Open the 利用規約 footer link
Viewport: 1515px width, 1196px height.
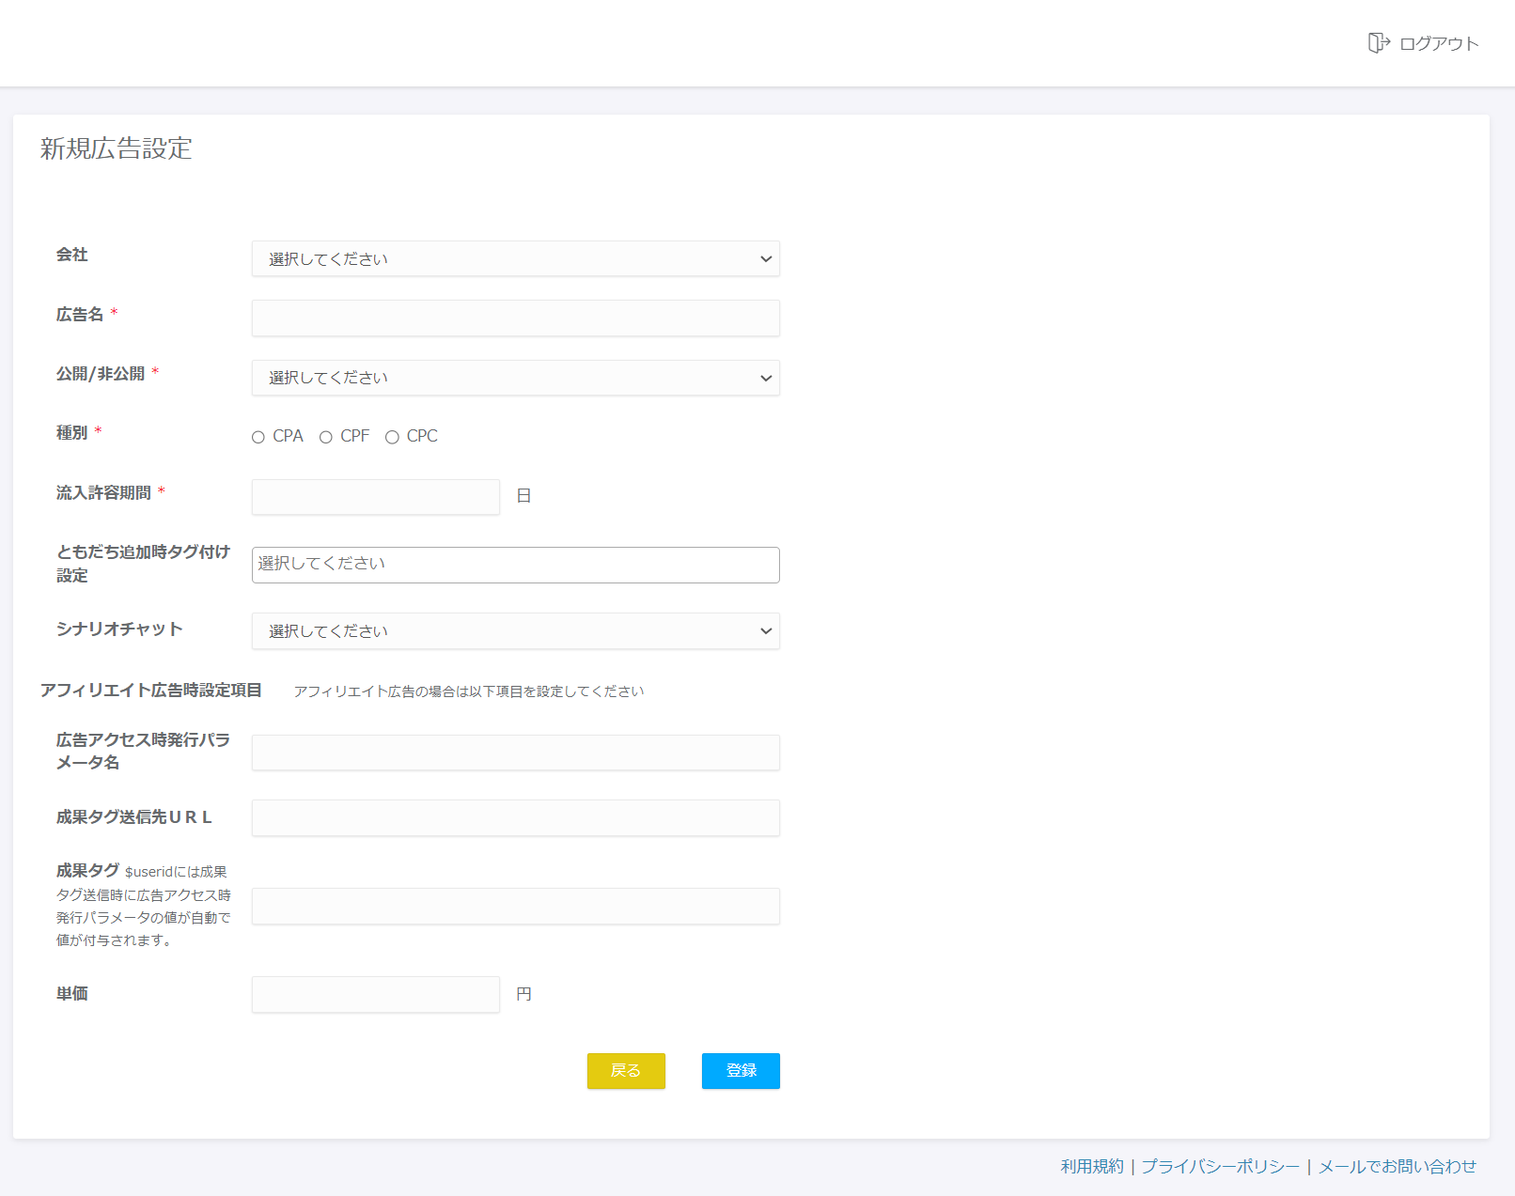coord(1092,1166)
